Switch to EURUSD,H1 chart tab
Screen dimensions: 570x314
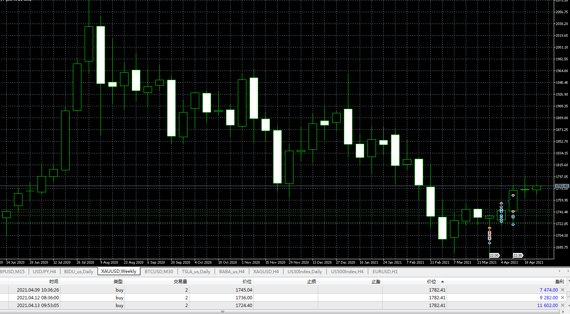pyautogui.click(x=385, y=272)
